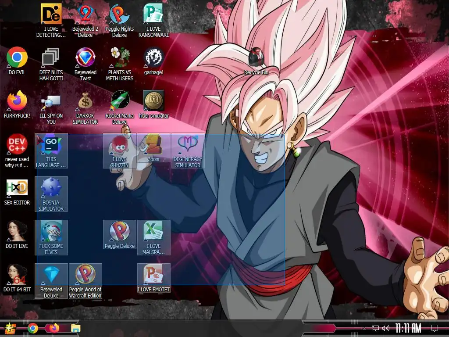
Task: Click the 11:11 AM taskbar clock
Action: 408,328
